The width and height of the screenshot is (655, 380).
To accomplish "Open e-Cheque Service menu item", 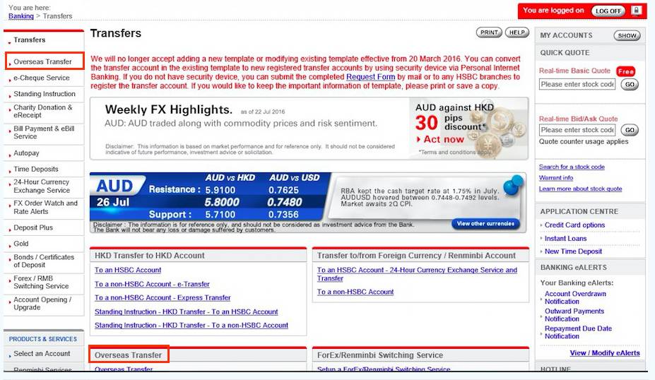I will 42,78.
